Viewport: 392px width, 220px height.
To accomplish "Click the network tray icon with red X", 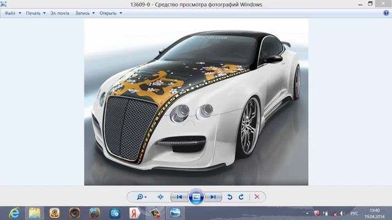I will 334,213.
